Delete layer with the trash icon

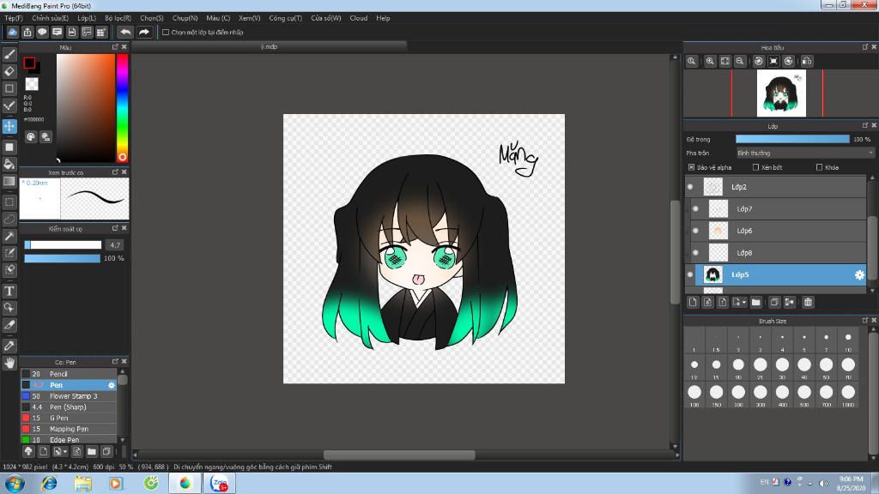tap(808, 303)
